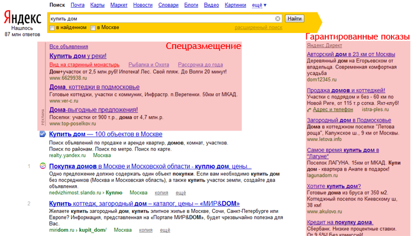
Task: Click the 'Куплю' breadcrumb in slando result
Action: pyautogui.click(x=114, y=193)
